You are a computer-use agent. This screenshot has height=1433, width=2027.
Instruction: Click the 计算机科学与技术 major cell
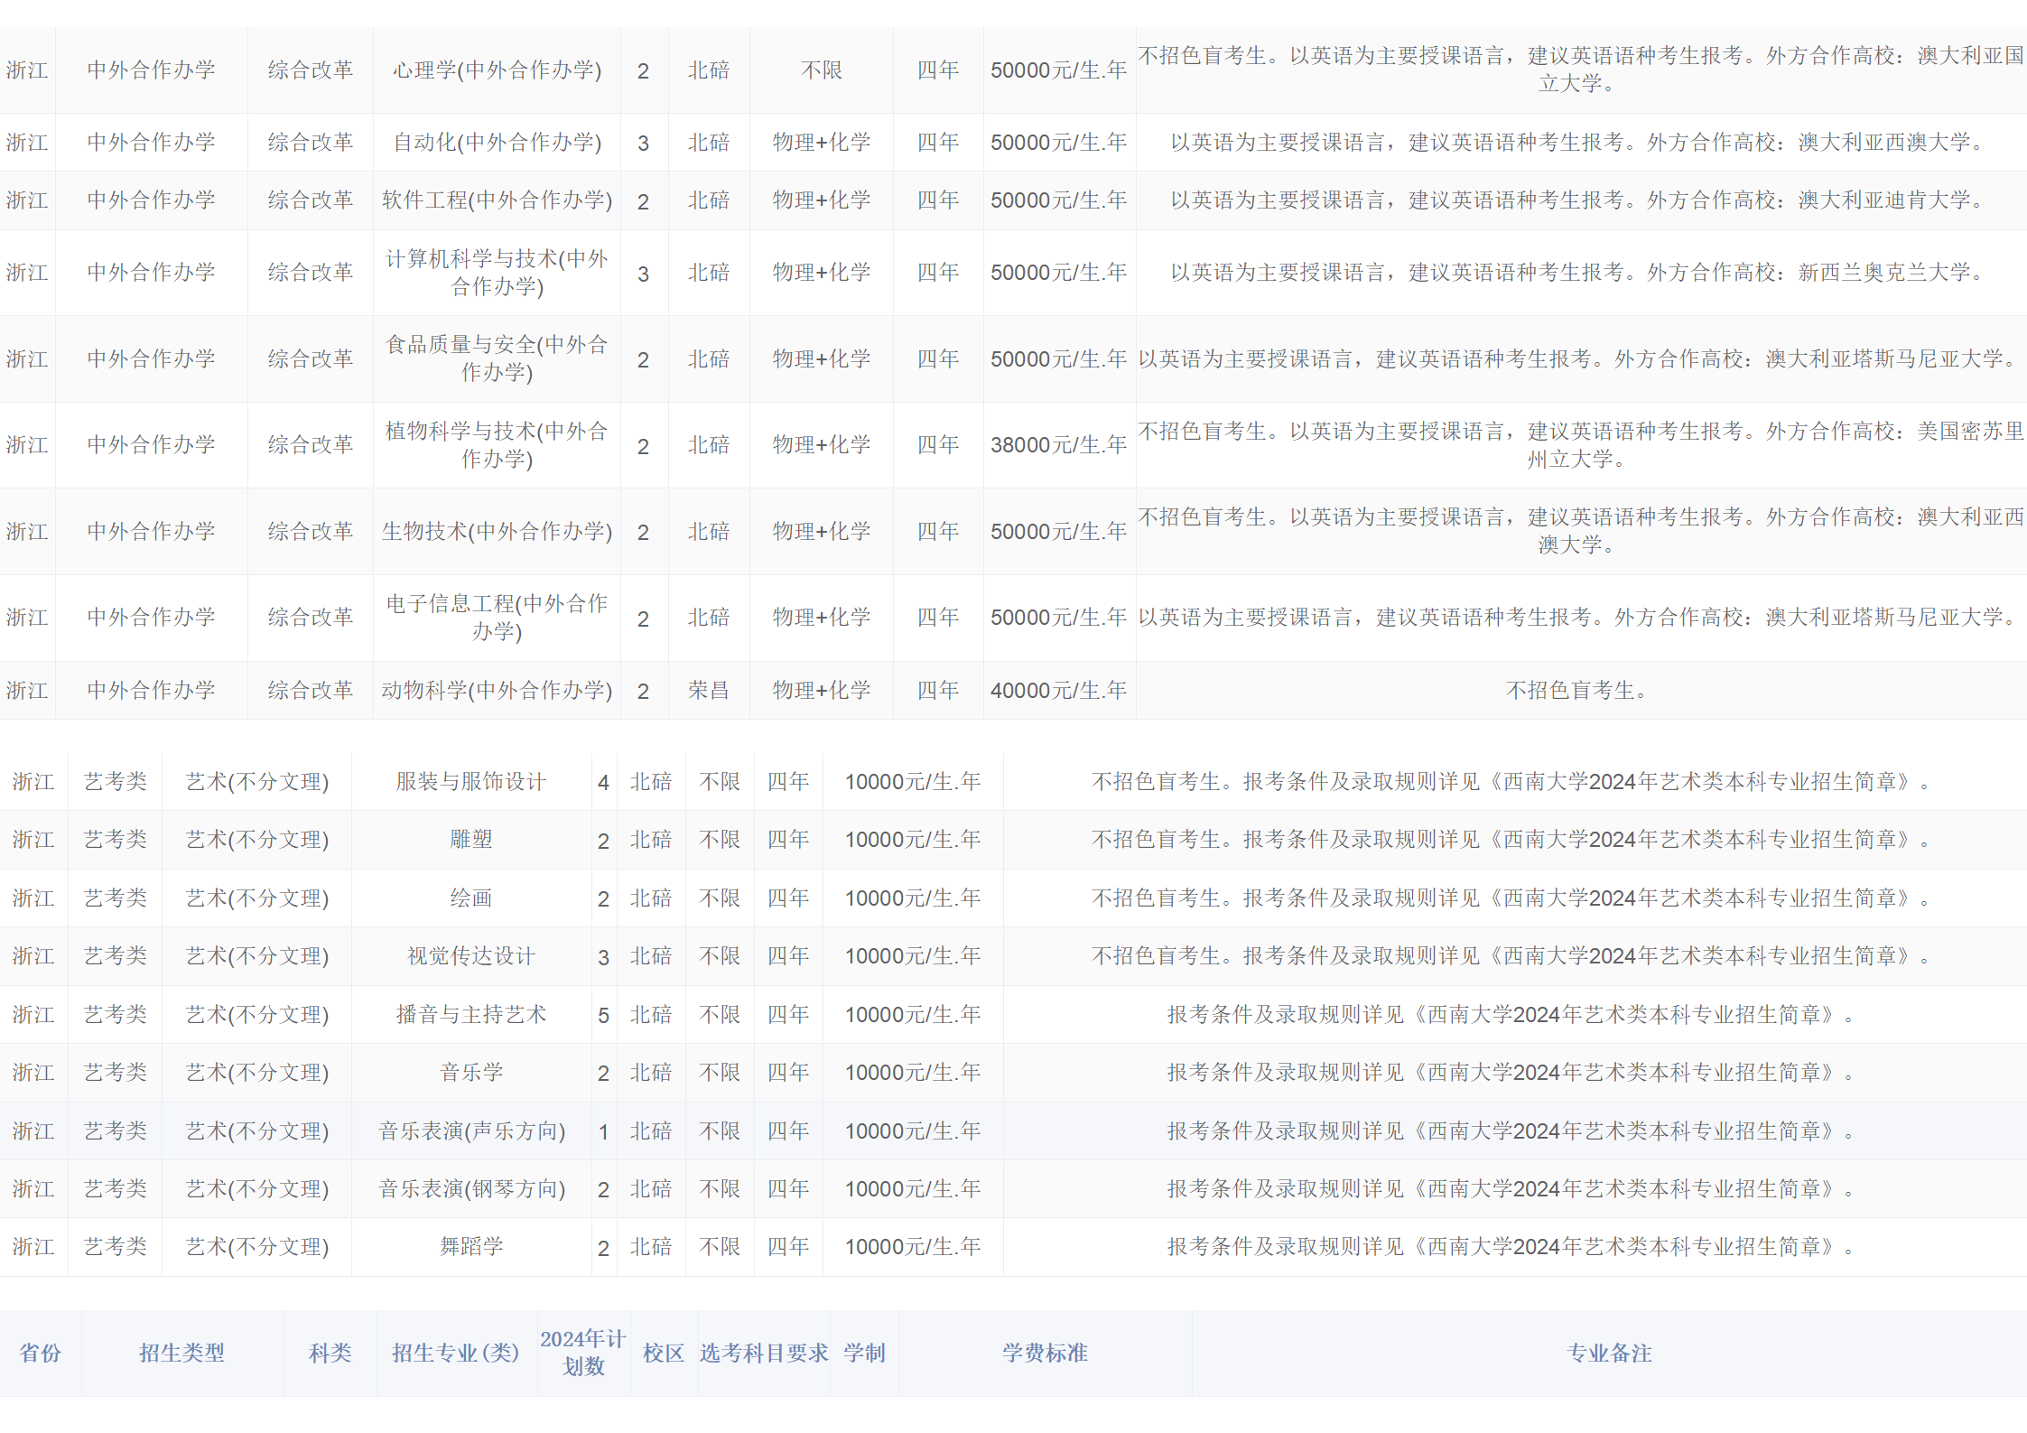click(497, 273)
